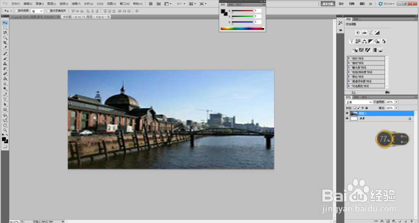The width and height of the screenshot is (419, 223).
Task: Hide 图层 1 with its eye icon
Action: click(347, 113)
